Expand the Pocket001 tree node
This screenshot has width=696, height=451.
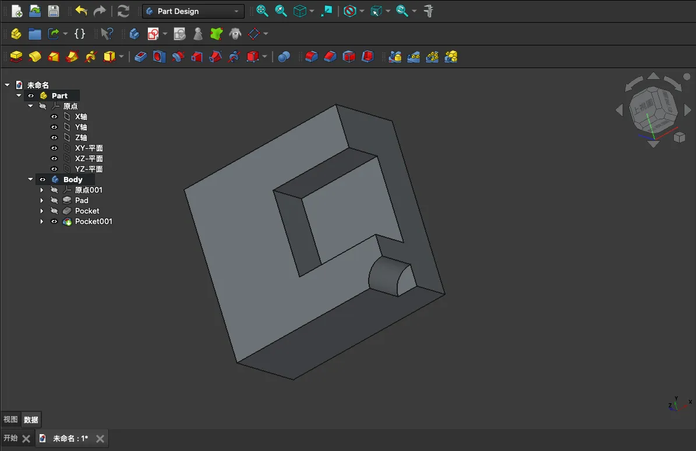[42, 222]
